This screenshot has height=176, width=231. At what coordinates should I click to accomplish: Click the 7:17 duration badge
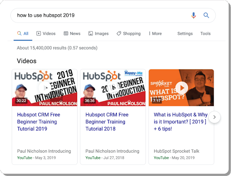tap(157, 100)
